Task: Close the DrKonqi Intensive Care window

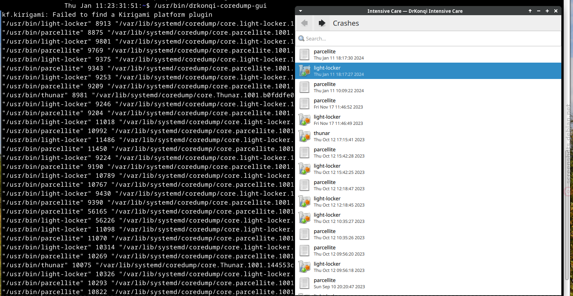Action: [556, 11]
